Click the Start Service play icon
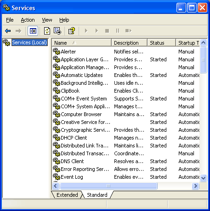 pyautogui.click(x=86, y=31)
